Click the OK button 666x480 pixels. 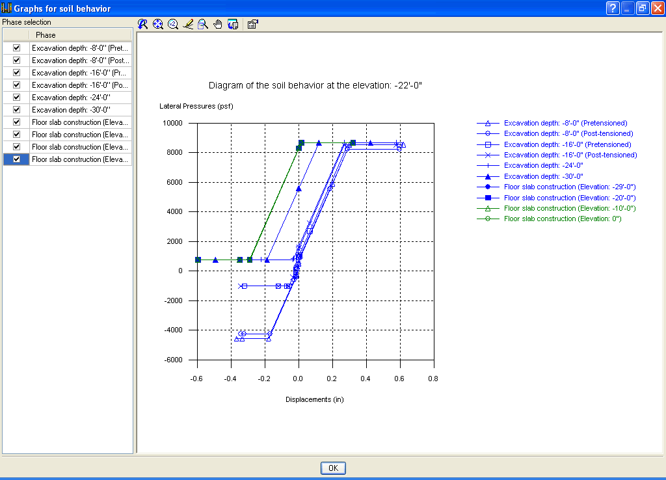coord(333,468)
